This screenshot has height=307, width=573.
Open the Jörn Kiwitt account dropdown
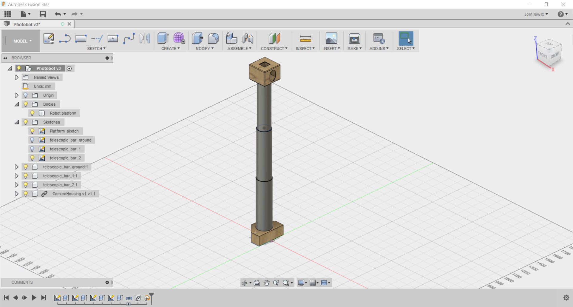click(536, 14)
